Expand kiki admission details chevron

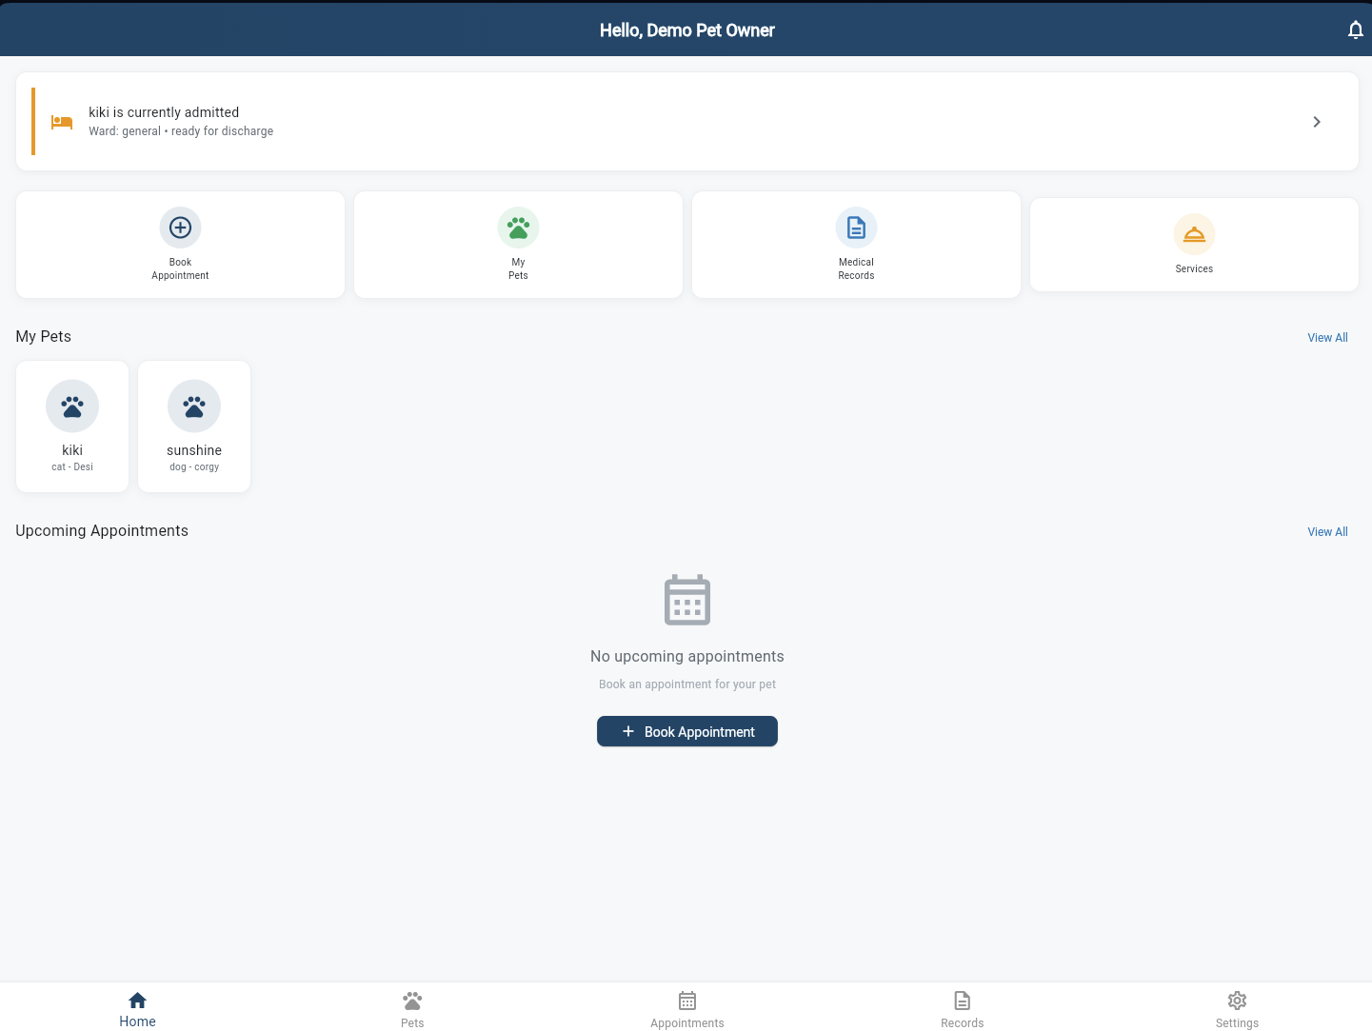[1317, 122]
